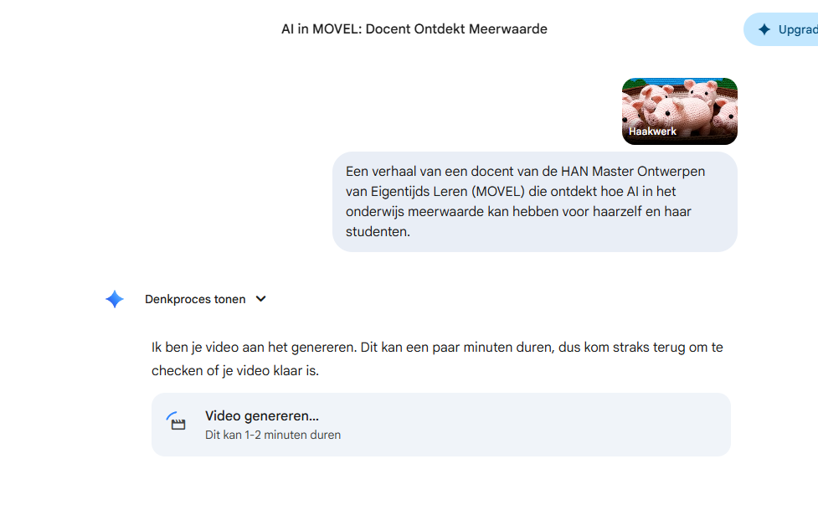Expand the Denkproces tonen chevron arrow

pyautogui.click(x=261, y=299)
